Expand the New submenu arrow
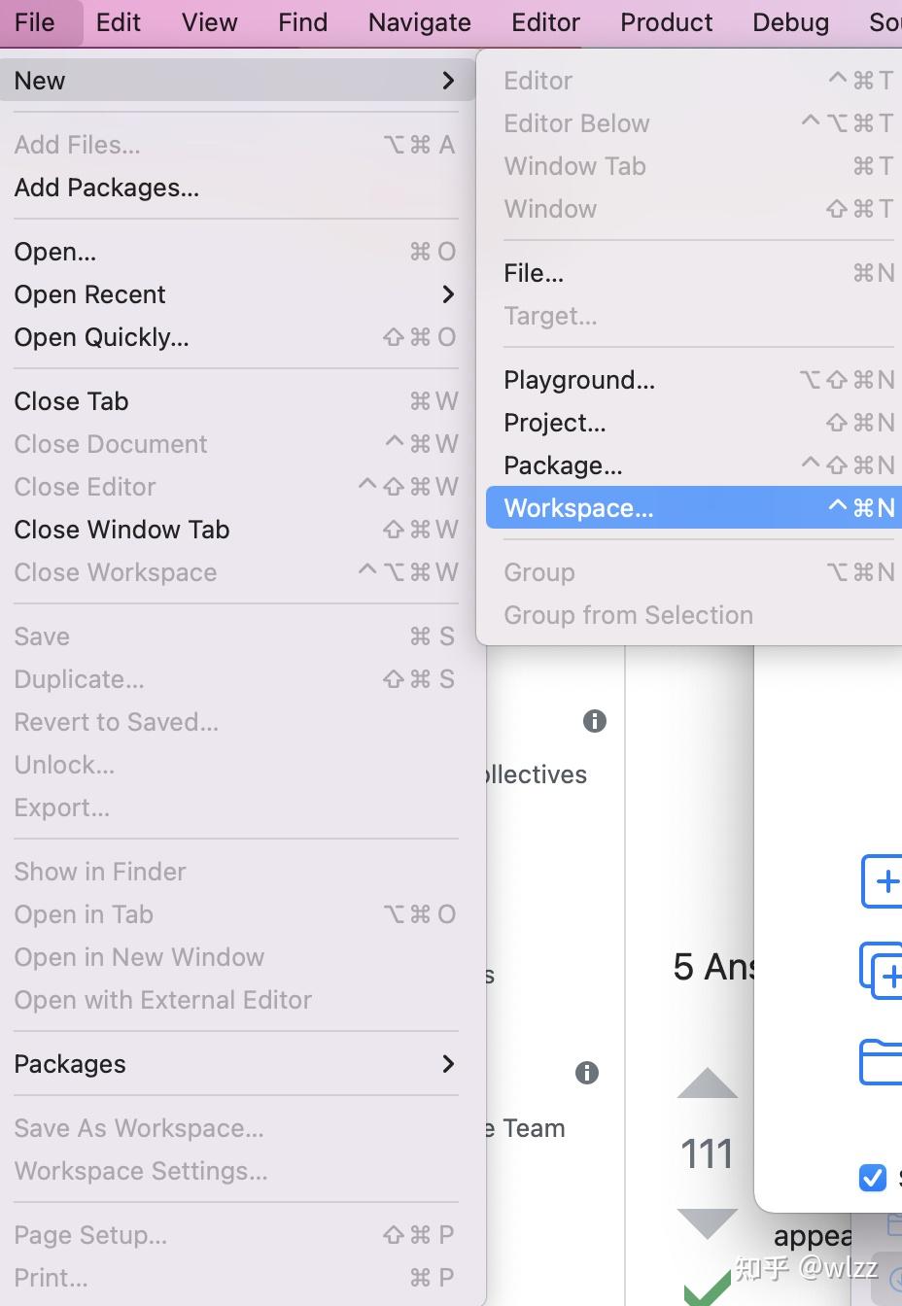This screenshot has height=1306, width=902. [x=448, y=81]
